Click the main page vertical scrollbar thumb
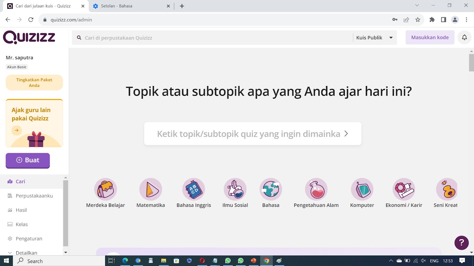Viewport: 474px width, 266px height. (x=471, y=62)
